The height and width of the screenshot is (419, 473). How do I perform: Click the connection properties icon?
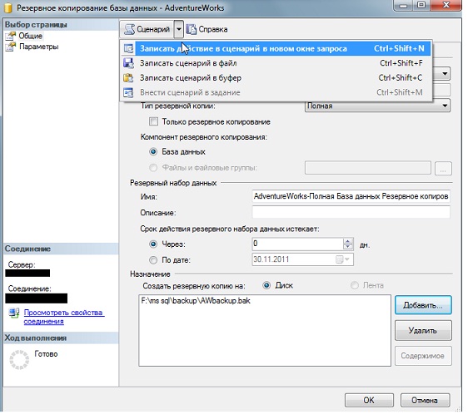[x=14, y=313]
